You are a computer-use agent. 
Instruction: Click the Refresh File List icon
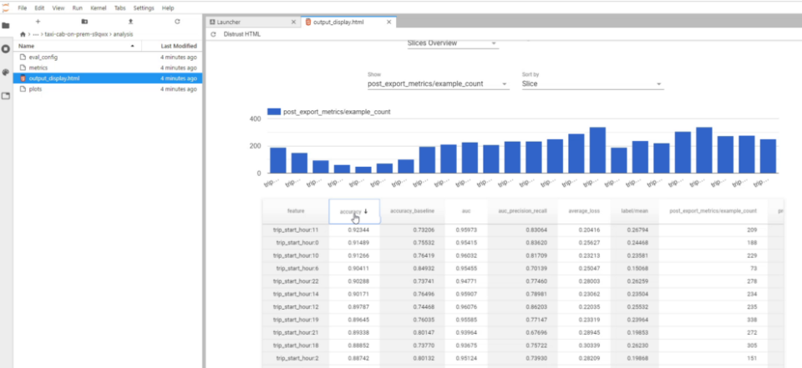pyautogui.click(x=177, y=22)
